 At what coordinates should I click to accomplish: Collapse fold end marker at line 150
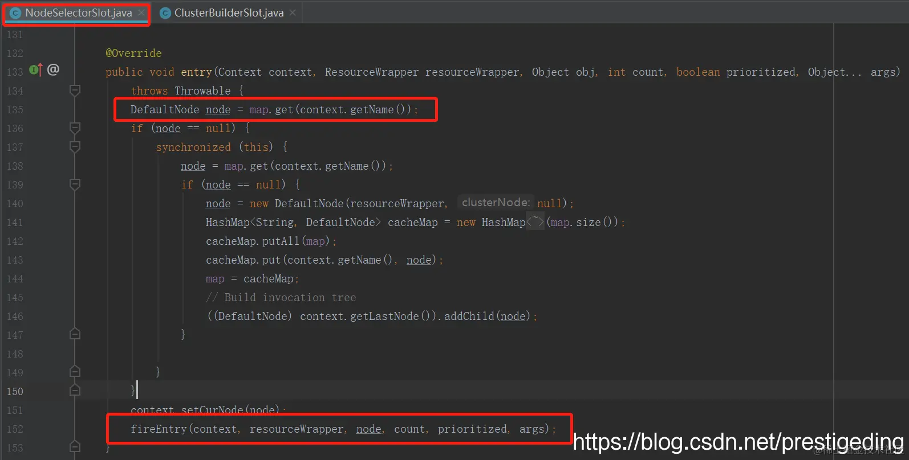75,390
